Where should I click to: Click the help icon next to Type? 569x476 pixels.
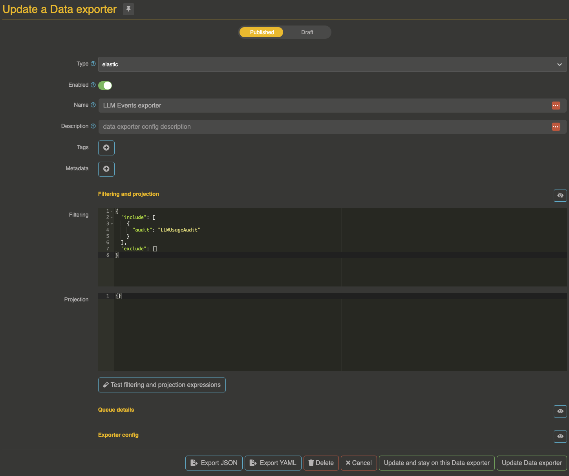pos(93,64)
